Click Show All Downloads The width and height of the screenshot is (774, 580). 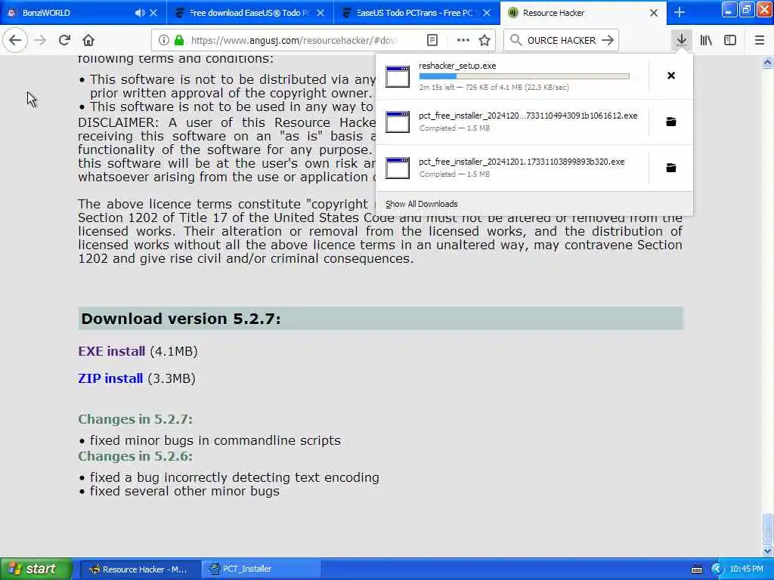(422, 204)
